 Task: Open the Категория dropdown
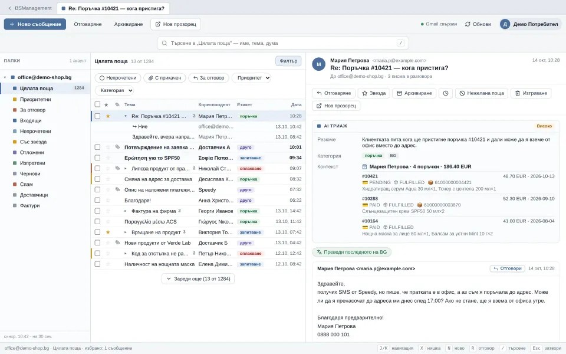click(114, 90)
